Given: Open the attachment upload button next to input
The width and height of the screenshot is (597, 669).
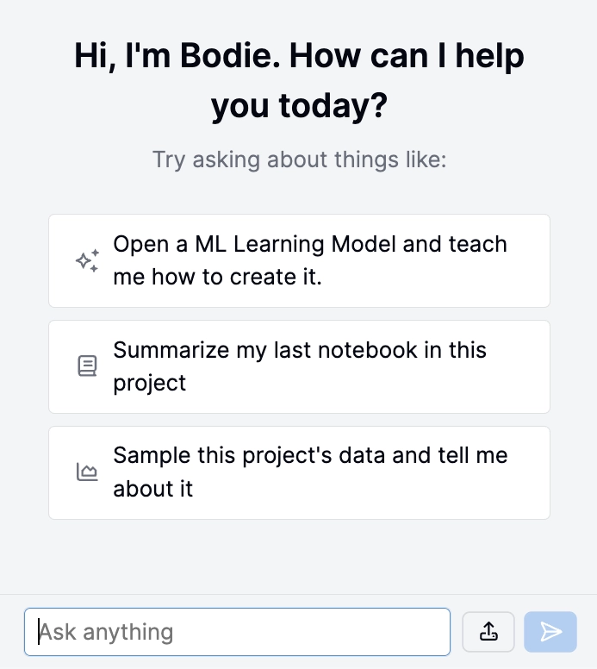Looking at the screenshot, I should (488, 631).
